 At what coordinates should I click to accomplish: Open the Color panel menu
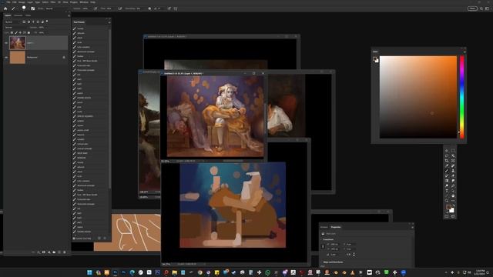pyautogui.click(x=464, y=52)
